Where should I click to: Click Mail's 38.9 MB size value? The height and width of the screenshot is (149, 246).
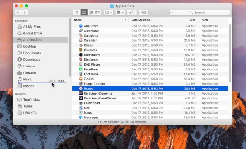189,108
